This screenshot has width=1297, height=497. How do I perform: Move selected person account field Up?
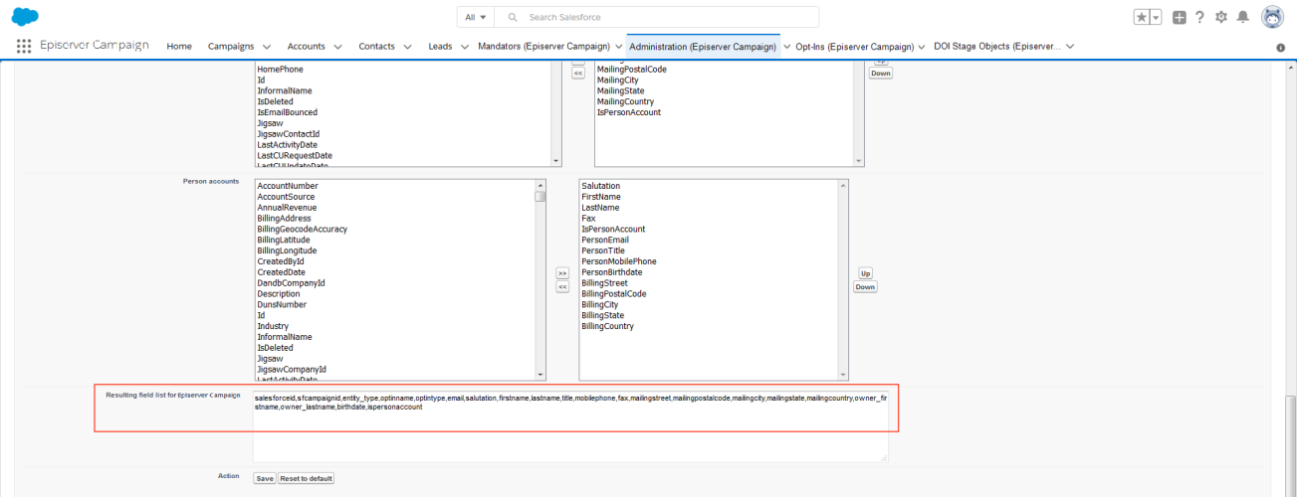[x=865, y=273]
